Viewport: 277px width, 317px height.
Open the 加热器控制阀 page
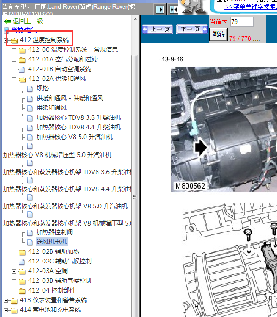pyautogui.click(x=55, y=232)
